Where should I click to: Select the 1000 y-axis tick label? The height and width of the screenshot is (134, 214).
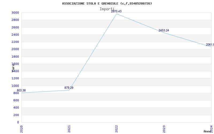[x=15, y=86]
